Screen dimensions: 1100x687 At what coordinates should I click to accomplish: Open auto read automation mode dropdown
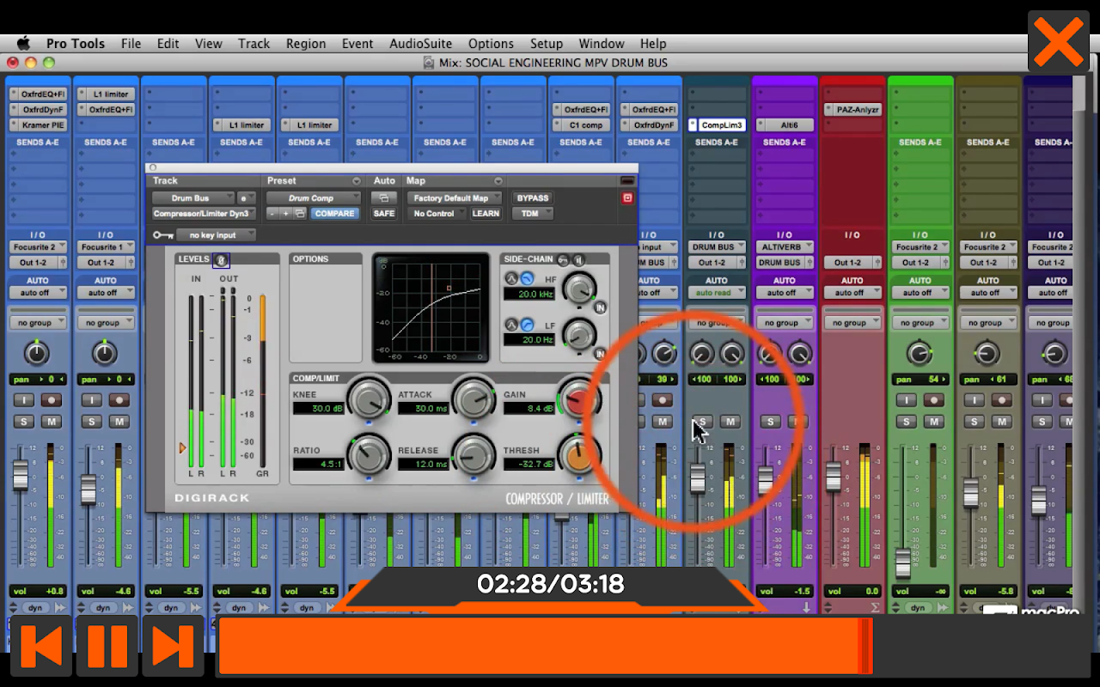717,292
